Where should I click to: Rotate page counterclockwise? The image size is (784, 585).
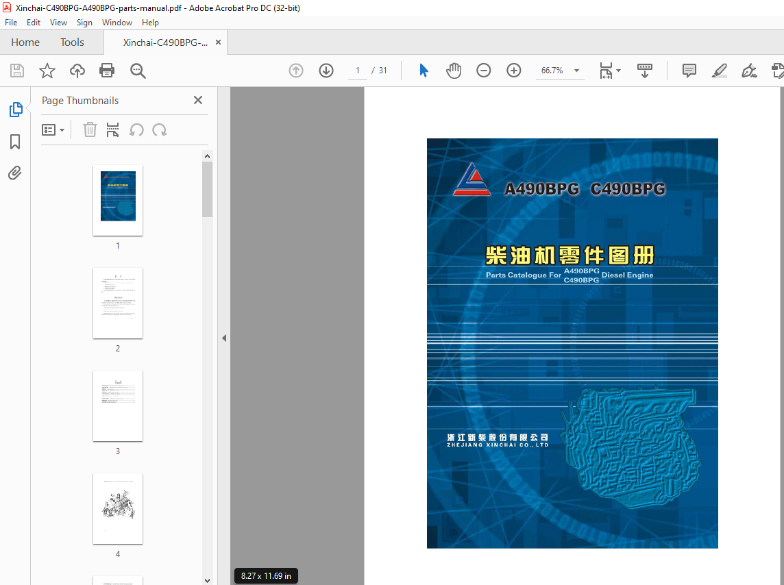point(136,130)
